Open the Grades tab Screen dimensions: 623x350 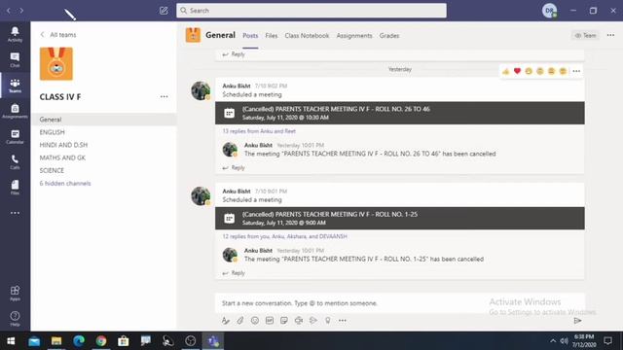(389, 36)
